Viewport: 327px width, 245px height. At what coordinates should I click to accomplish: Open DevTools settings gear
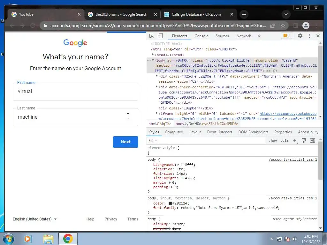point(300,36)
